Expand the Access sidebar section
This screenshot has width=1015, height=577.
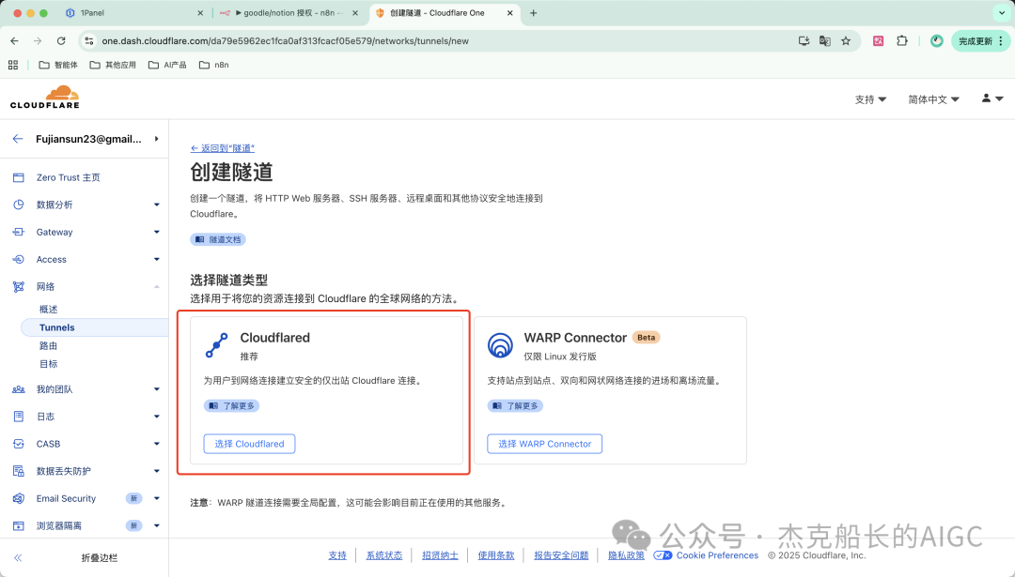157,259
